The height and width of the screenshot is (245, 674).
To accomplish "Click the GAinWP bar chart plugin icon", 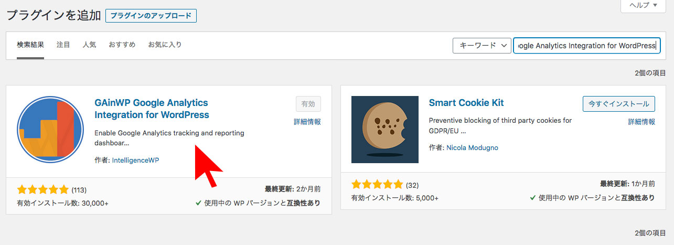I will point(50,130).
